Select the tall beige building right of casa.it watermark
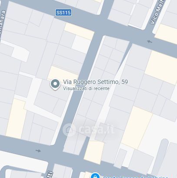This screenshot has width=177, height=178. pos(137,128)
